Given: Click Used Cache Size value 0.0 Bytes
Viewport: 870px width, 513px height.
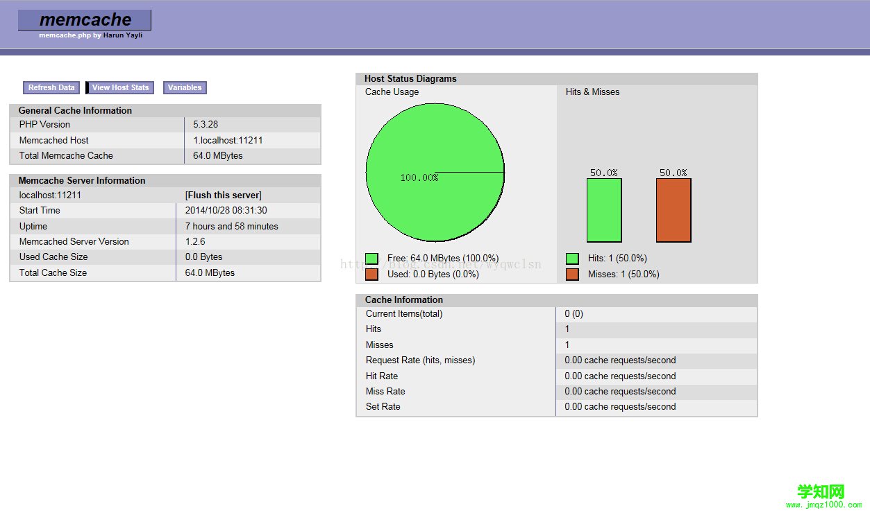Looking at the screenshot, I should 204,257.
